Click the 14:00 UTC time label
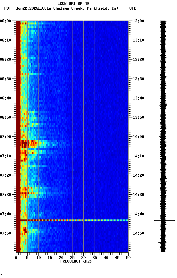Image resolution: width=177 pixels, height=278 pixels. coord(139,137)
